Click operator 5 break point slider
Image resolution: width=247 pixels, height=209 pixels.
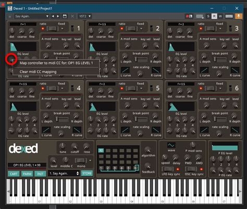click(x=141, y=119)
